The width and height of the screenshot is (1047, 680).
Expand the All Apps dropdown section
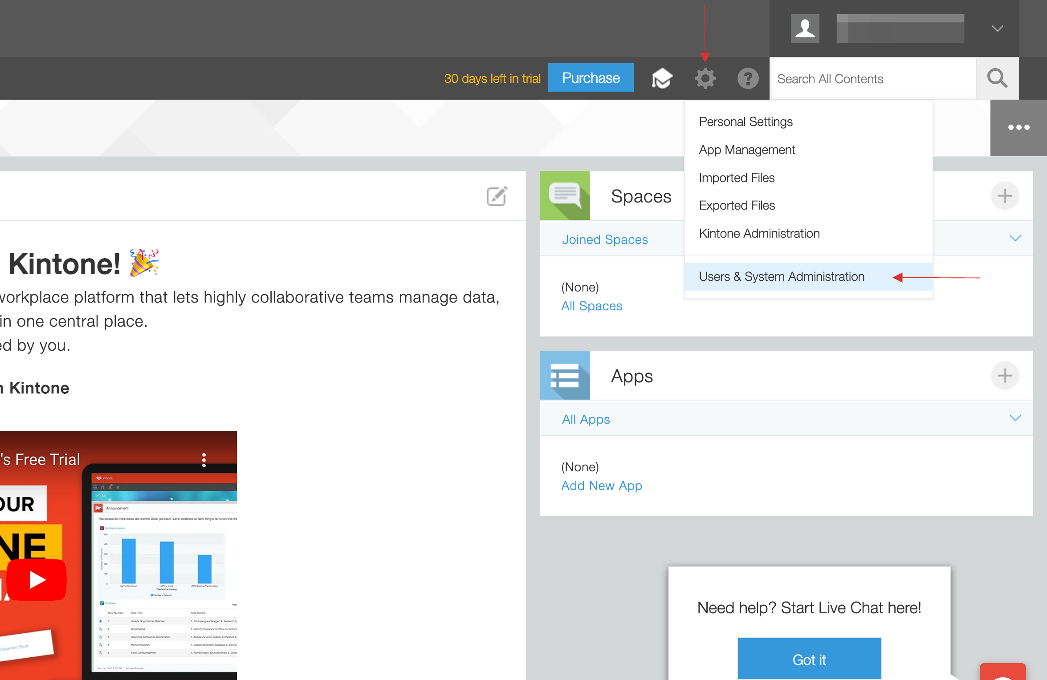point(1016,418)
